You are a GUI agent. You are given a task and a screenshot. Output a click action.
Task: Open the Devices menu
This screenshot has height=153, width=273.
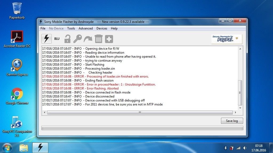pyautogui.click(x=102, y=28)
